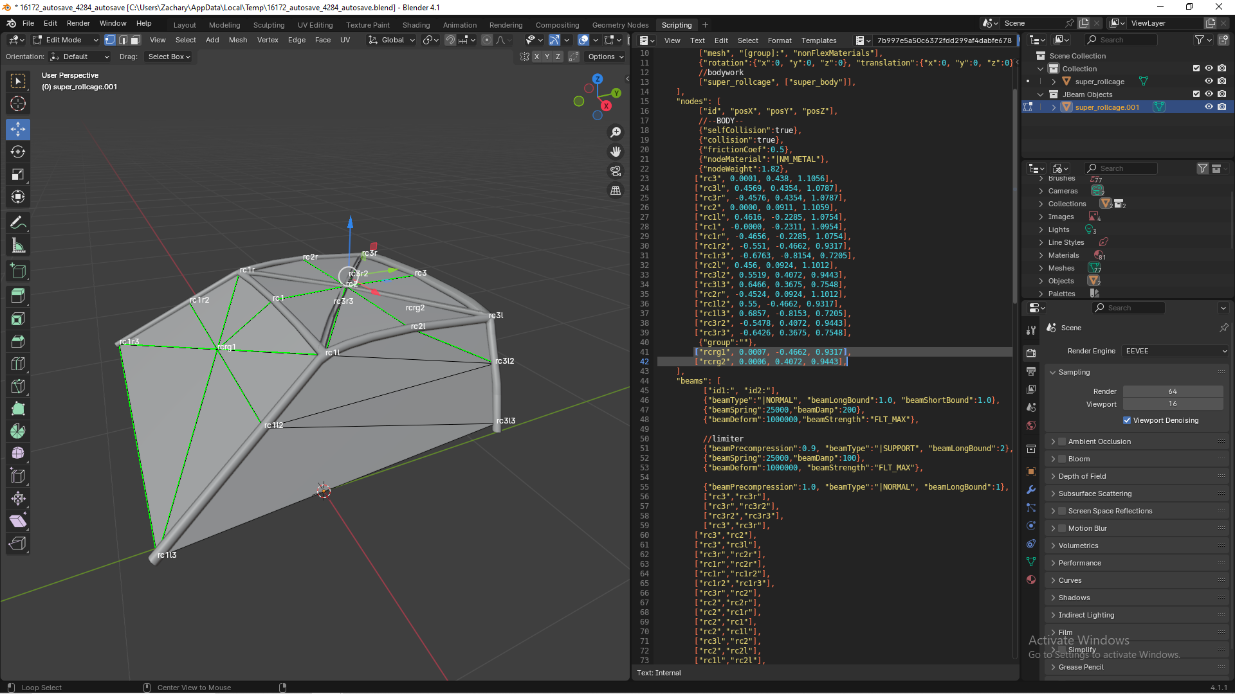This screenshot has width=1235, height=694.
Task: Click the zoom magnifier in the viewport
Action: 616,132
